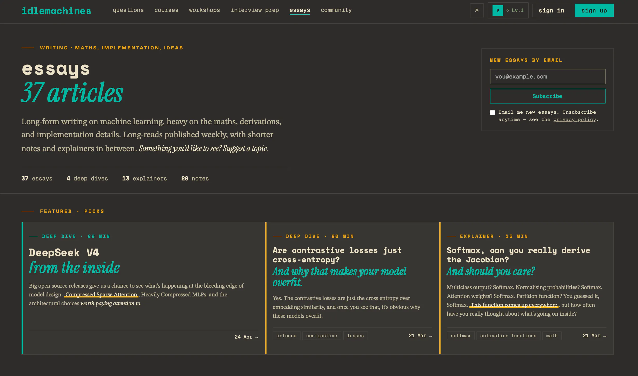Viewport: 638px width, 376px height.
Task: Open the interview prep nav item
Action: 255,10
